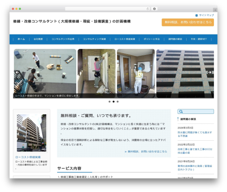Open the コンサルタント料金表 menu item
227x192 pixels.
63,39
